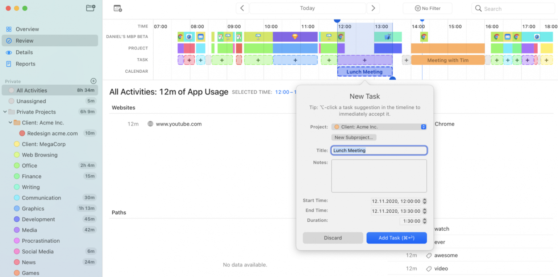Discard the new task

point(333,238)
